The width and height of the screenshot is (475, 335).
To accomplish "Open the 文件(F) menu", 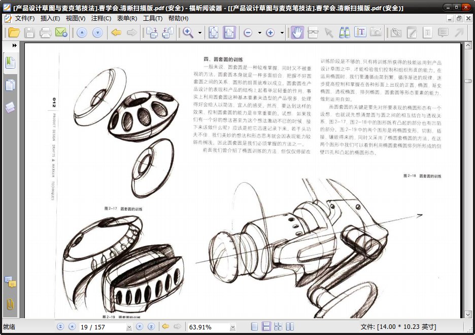I will coord(25,18).
